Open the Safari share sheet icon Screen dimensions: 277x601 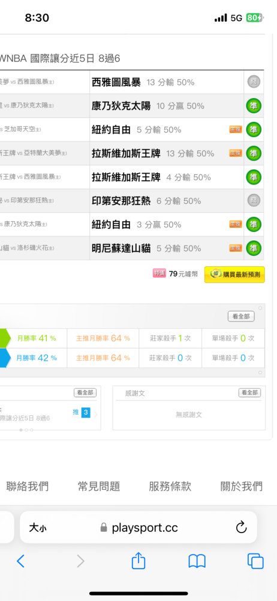pyautogui.click(x=138, y=560)
